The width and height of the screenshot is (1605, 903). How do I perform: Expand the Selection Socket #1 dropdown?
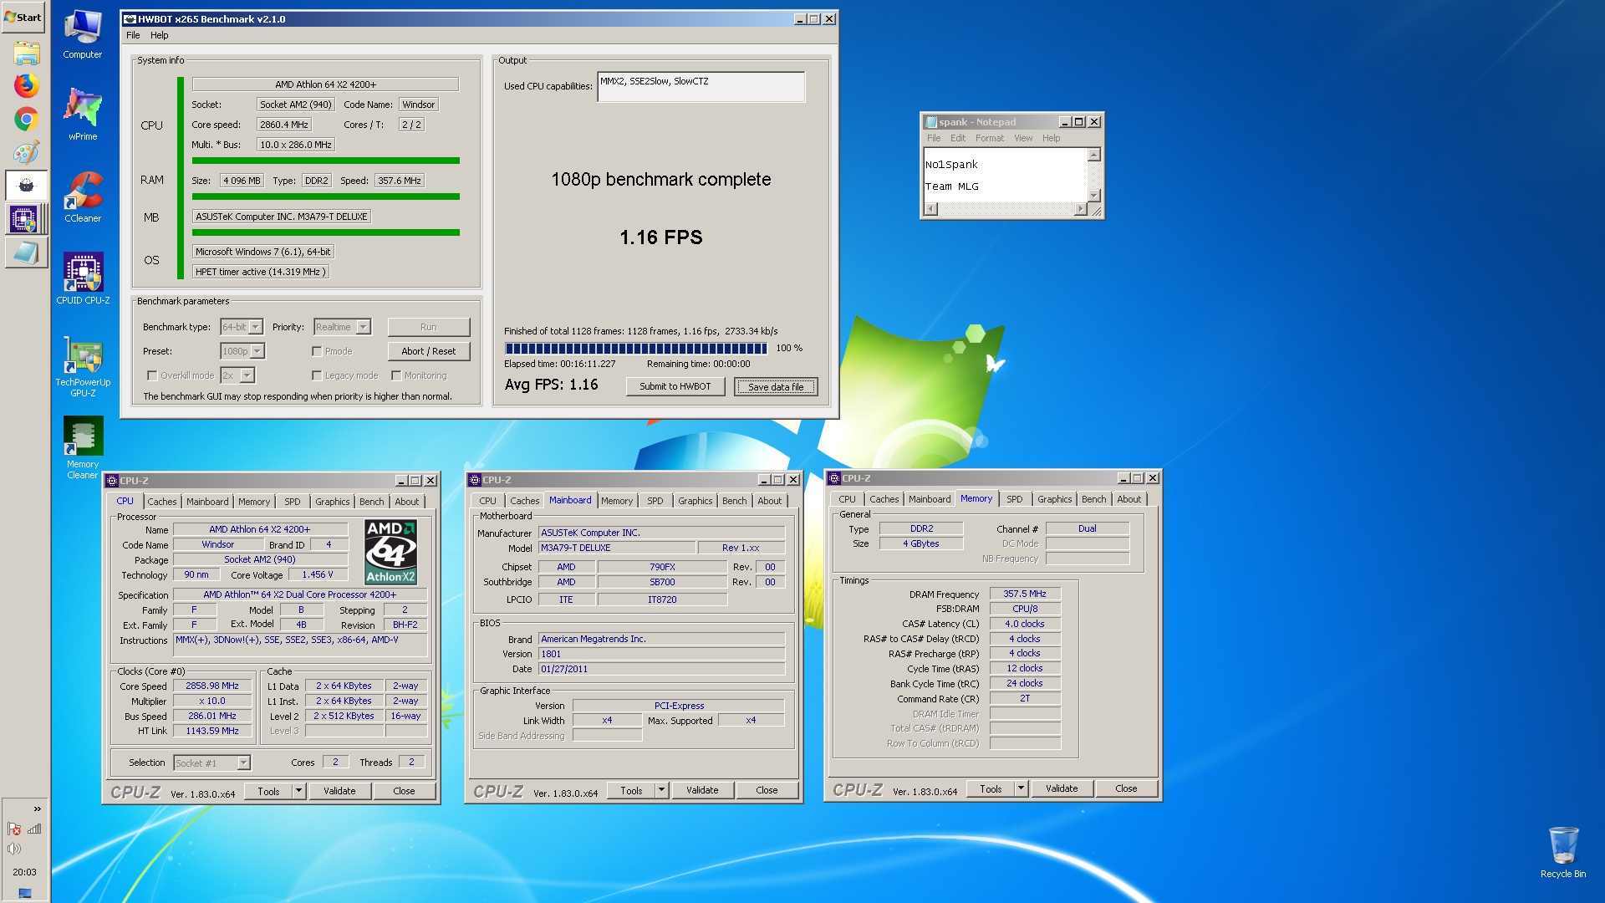click(243, 763)
